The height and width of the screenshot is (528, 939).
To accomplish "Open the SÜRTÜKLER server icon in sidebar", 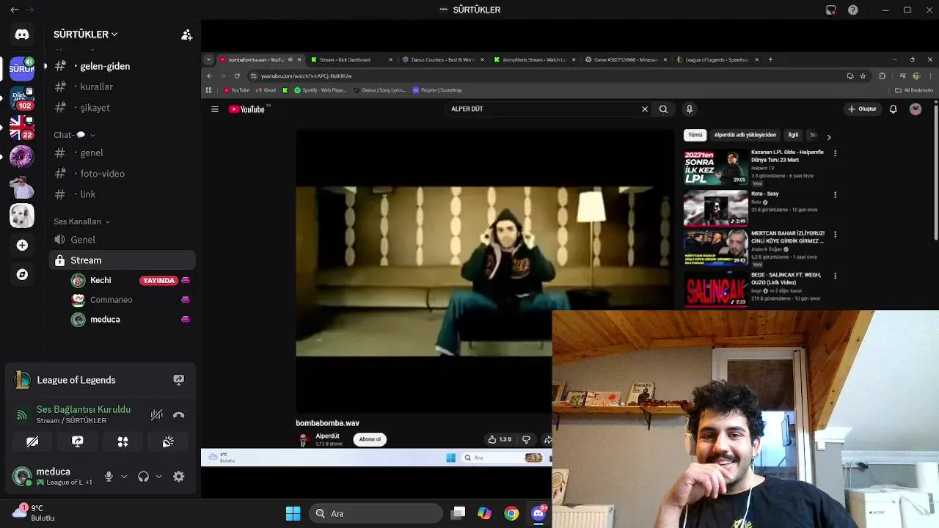I will point(22,68).
